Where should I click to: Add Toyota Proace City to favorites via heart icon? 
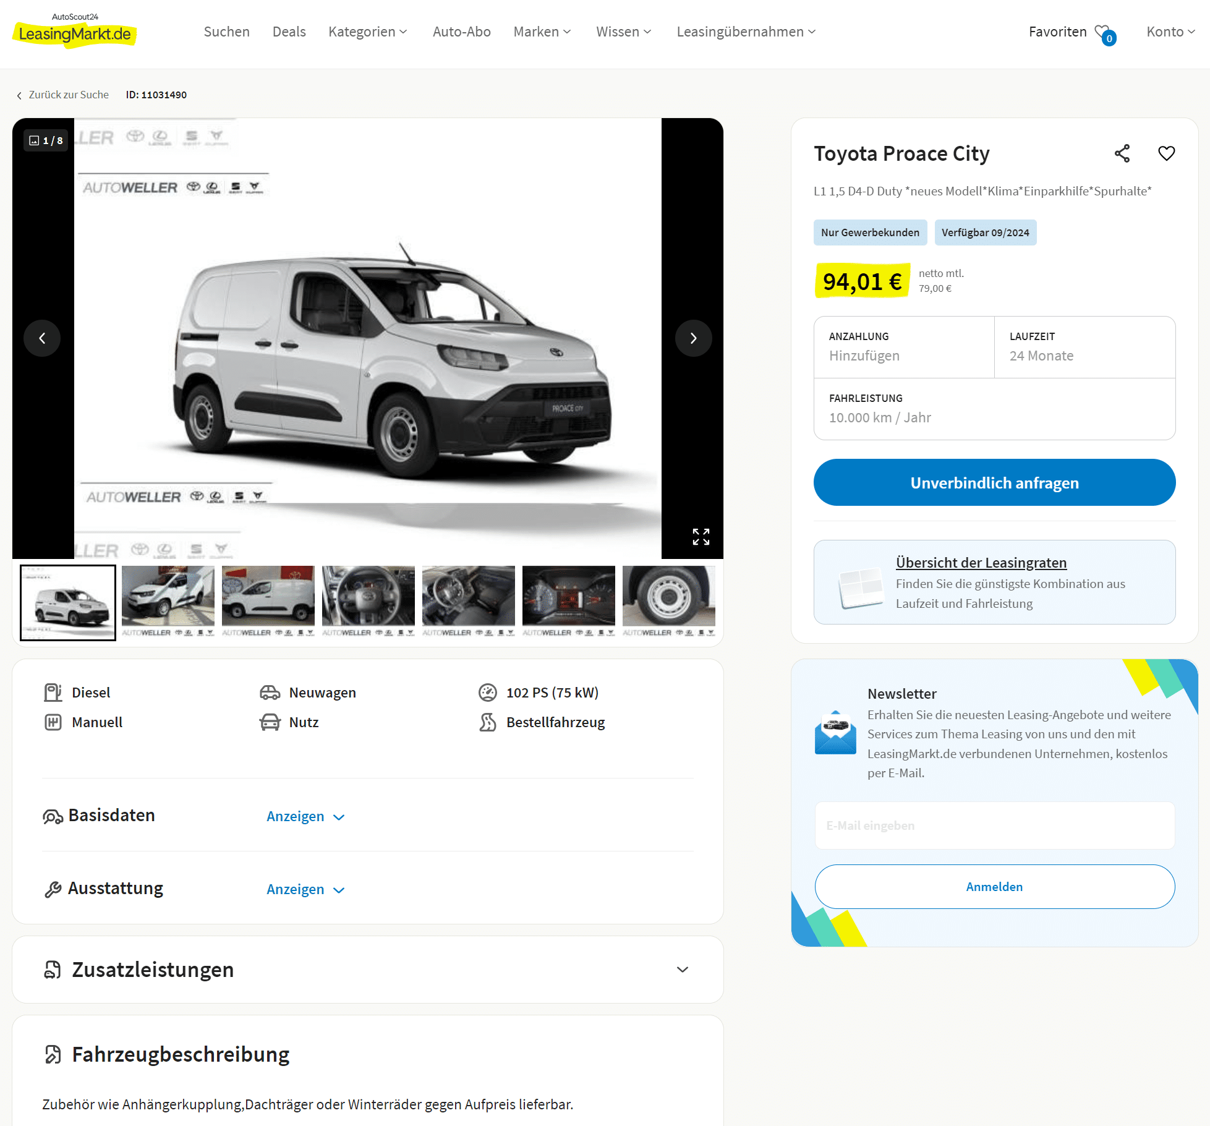click(1166, 153)
